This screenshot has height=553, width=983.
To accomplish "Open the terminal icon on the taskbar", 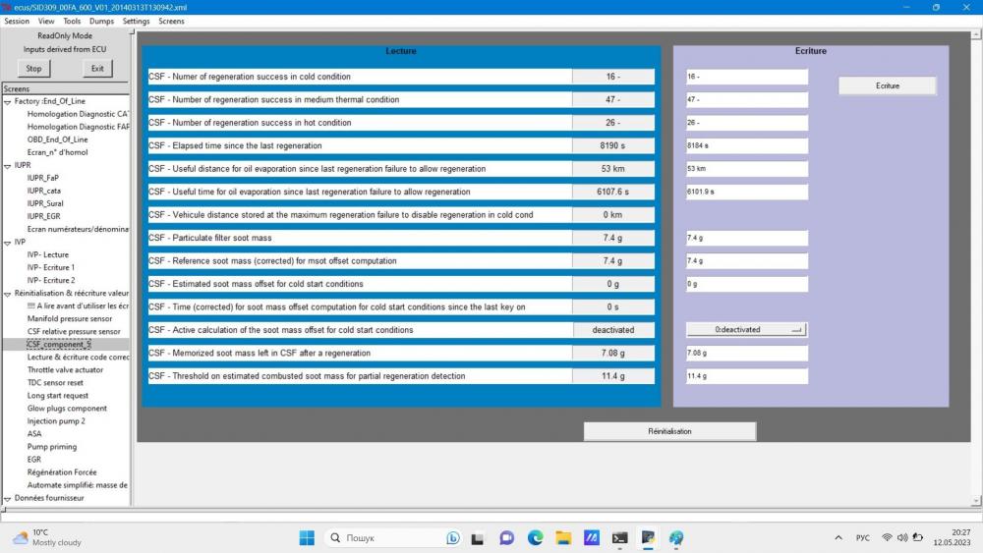I will (620, 538).
